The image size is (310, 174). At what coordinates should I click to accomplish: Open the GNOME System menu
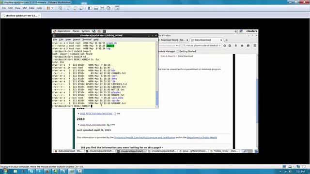(x=86, y=31)
